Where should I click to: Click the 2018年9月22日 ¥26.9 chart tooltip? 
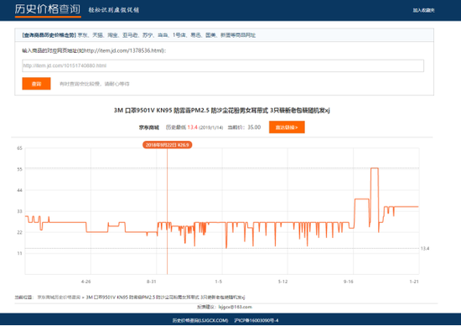tap(168, 145)
